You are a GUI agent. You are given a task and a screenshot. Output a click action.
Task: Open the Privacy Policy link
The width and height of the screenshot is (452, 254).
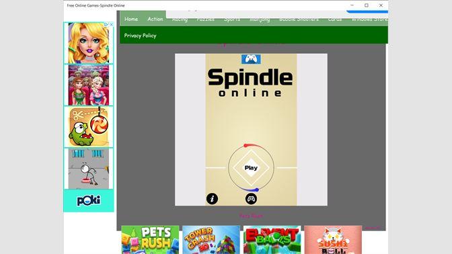(140, 36)
